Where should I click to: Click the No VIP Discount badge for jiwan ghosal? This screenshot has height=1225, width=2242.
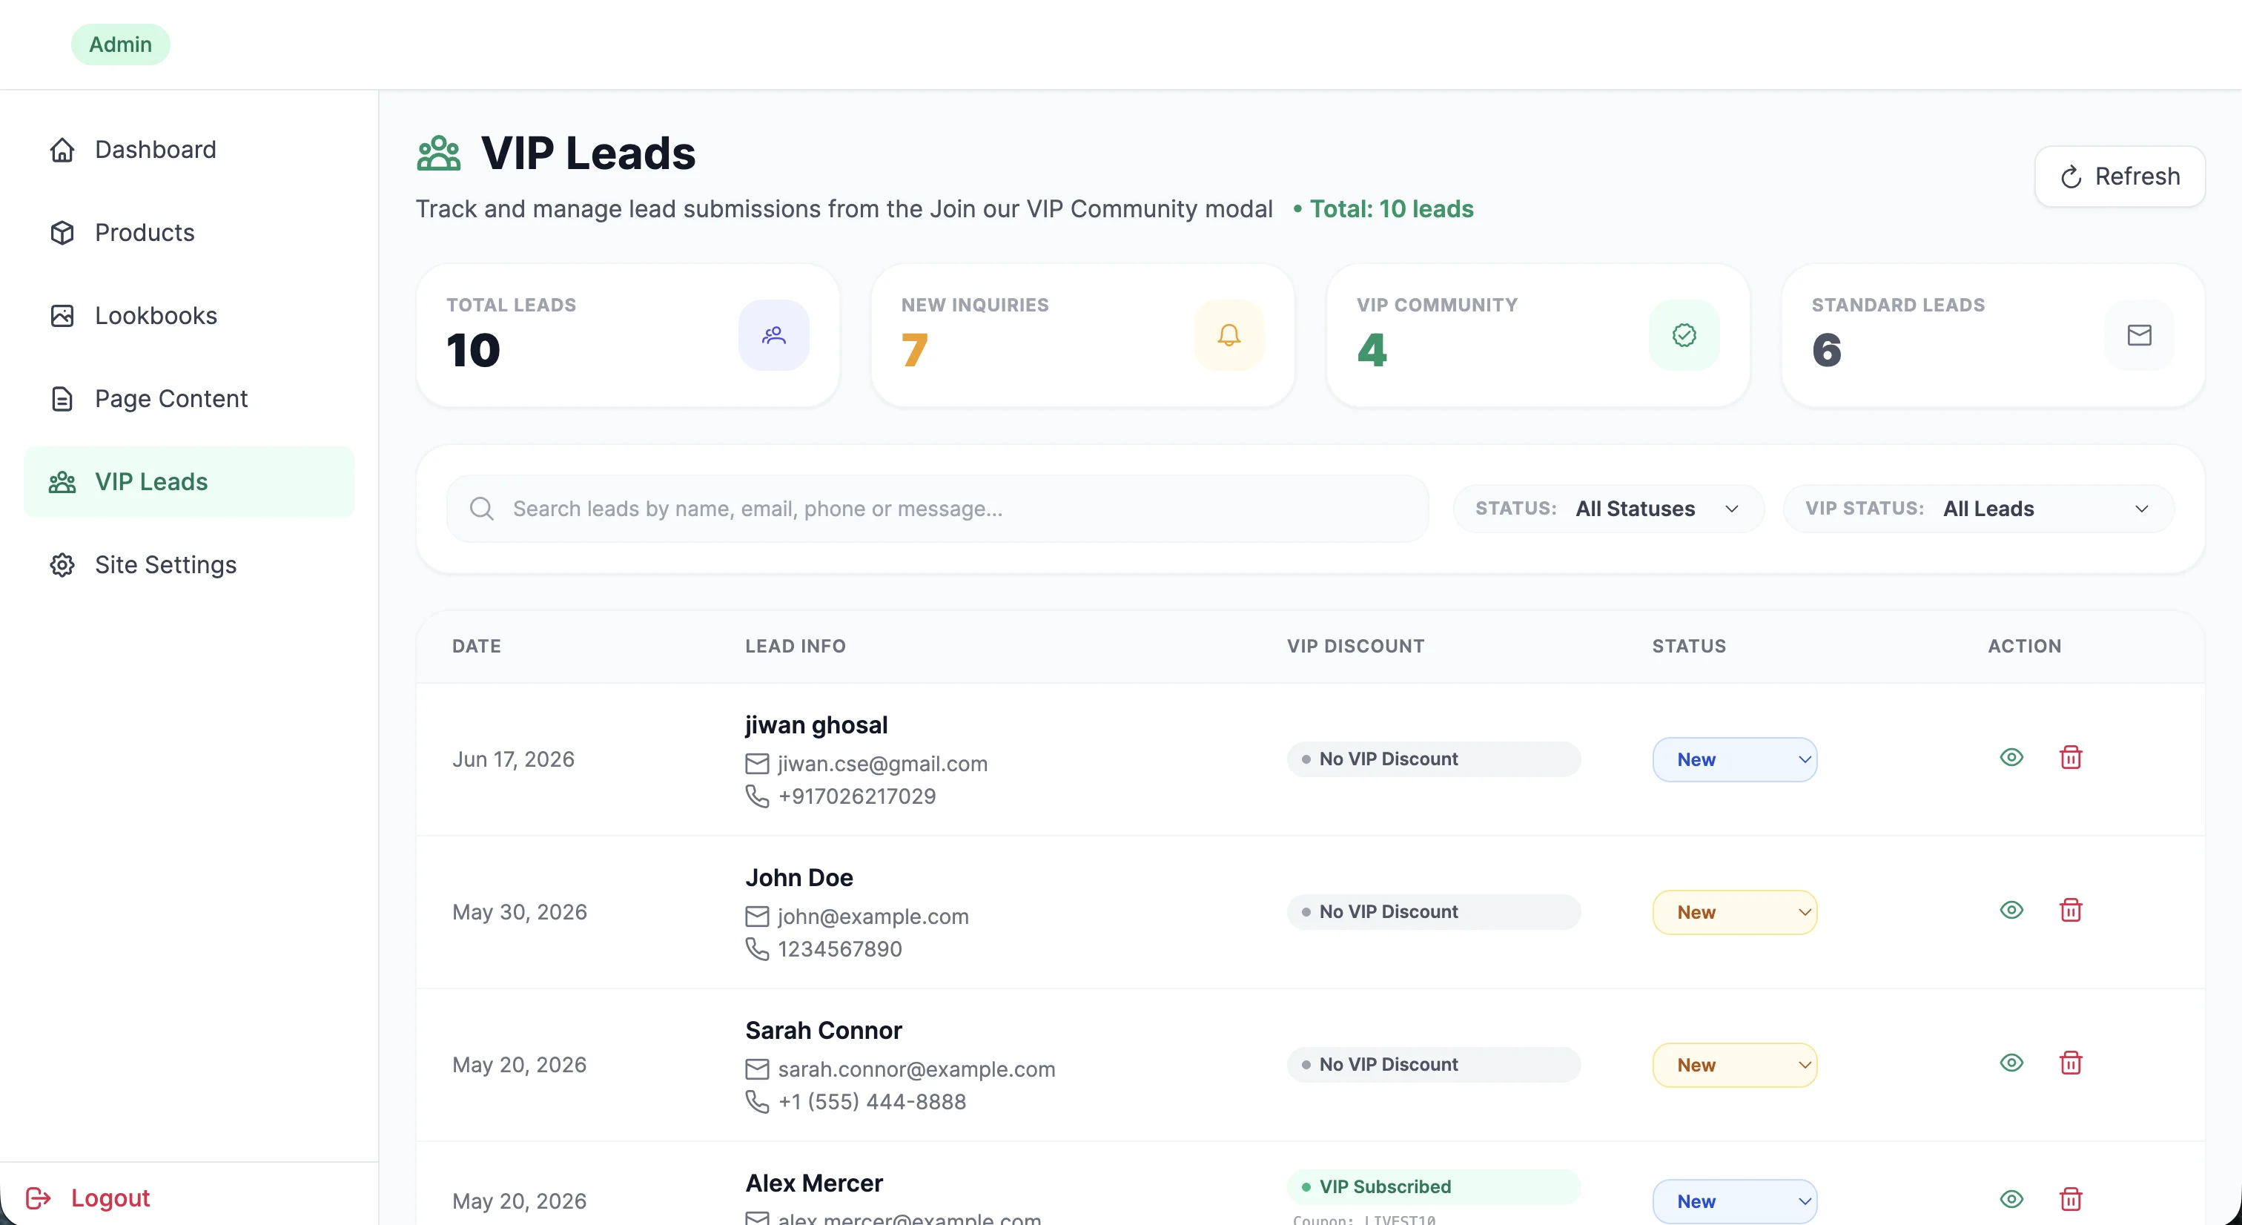click(x=1433, y=759)
